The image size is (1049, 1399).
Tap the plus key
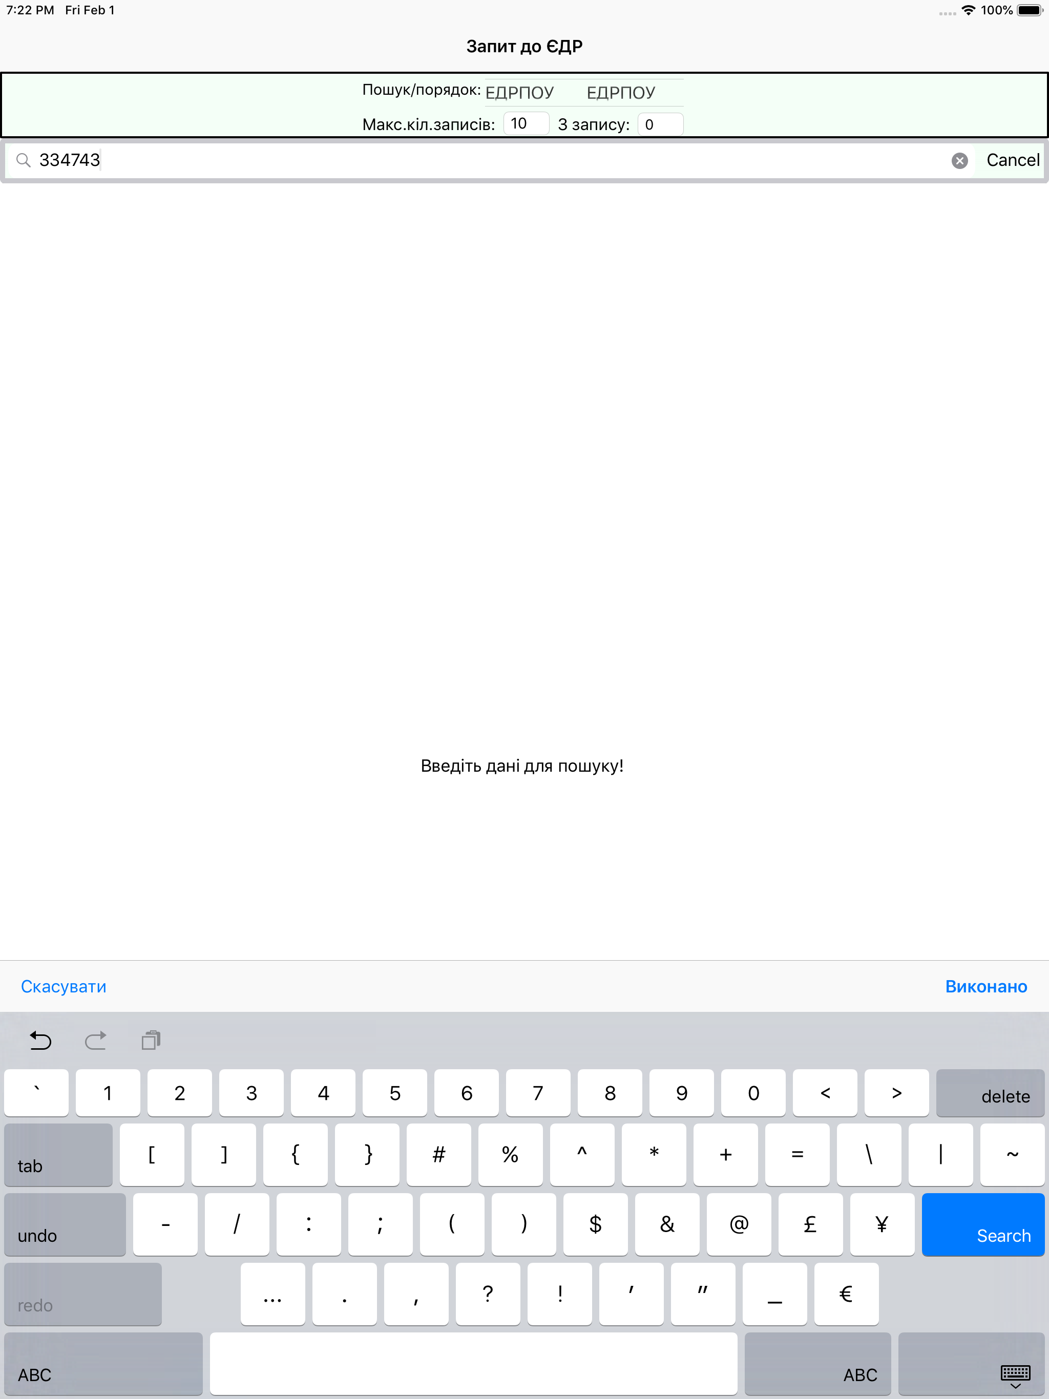726,1155
